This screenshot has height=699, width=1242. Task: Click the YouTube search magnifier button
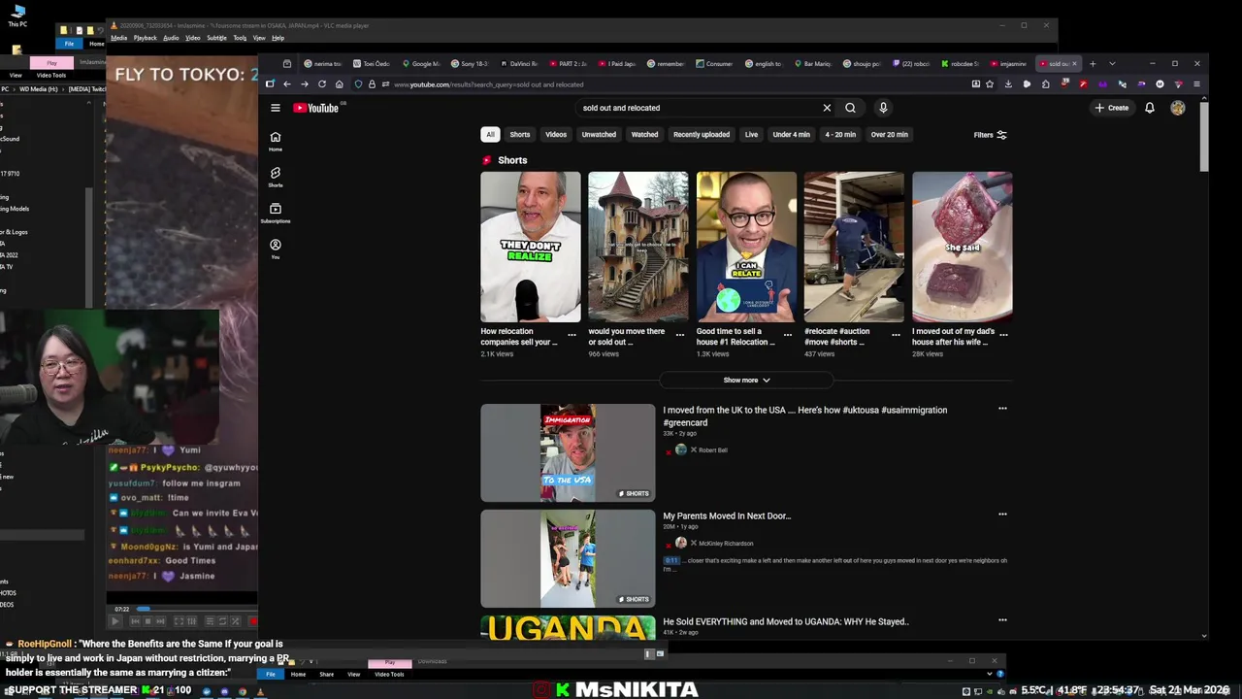[850, 108]
